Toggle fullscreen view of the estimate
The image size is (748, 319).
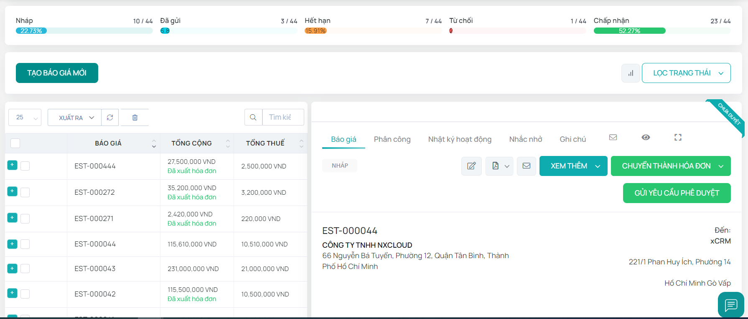[678, 137]
